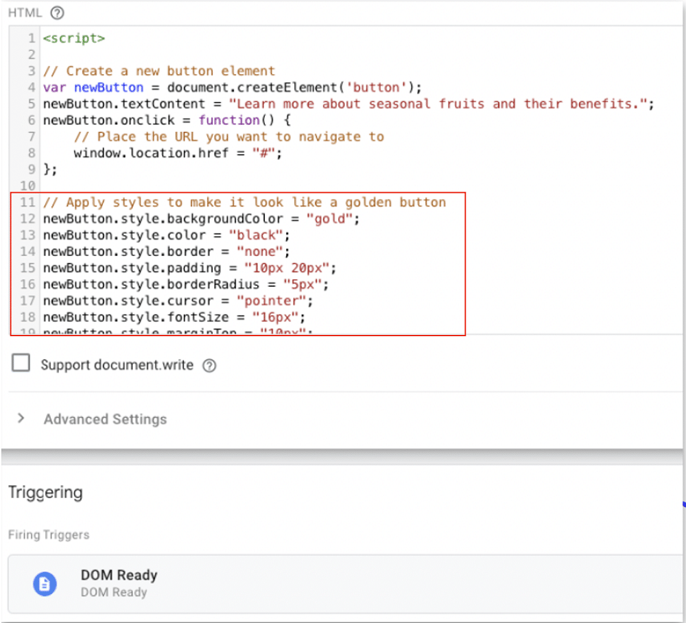
Task: Click the <script> tag on line 1
Action: [74, 38]
